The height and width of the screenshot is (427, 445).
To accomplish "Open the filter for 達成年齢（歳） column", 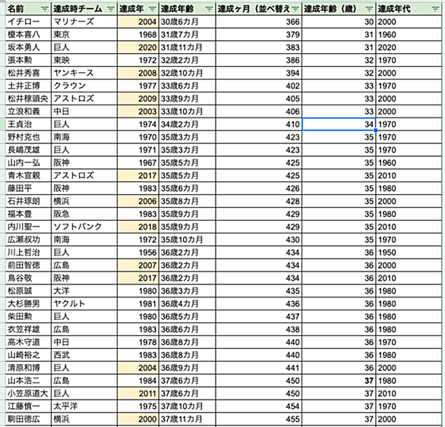I will tap(369, 9).
